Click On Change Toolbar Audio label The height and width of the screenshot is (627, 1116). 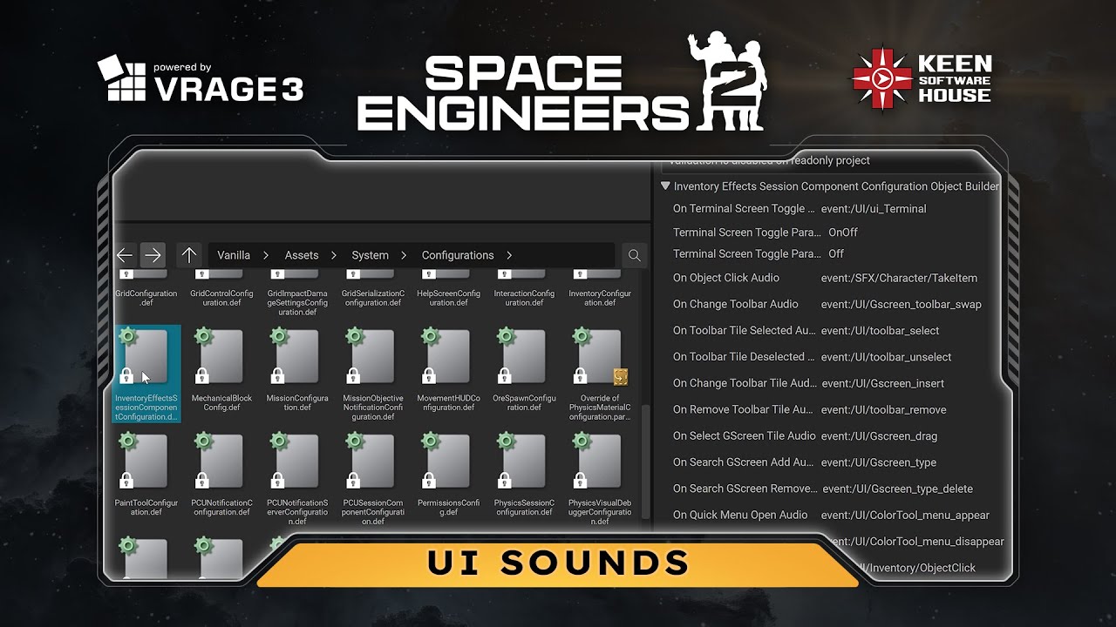(x=736, y=304)
